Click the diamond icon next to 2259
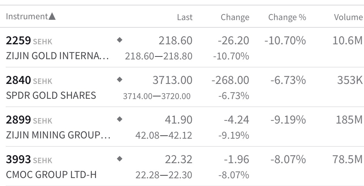Screen dimensions: 364x186 pos(119,40)
